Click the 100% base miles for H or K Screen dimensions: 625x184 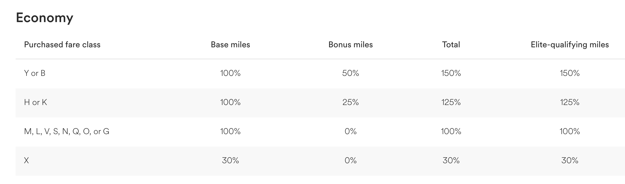click(230, 102)
